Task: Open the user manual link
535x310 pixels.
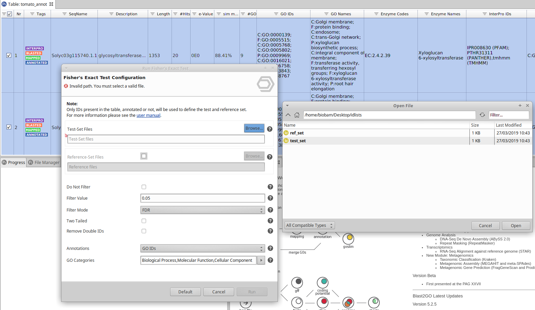Action: click(148, 115)
